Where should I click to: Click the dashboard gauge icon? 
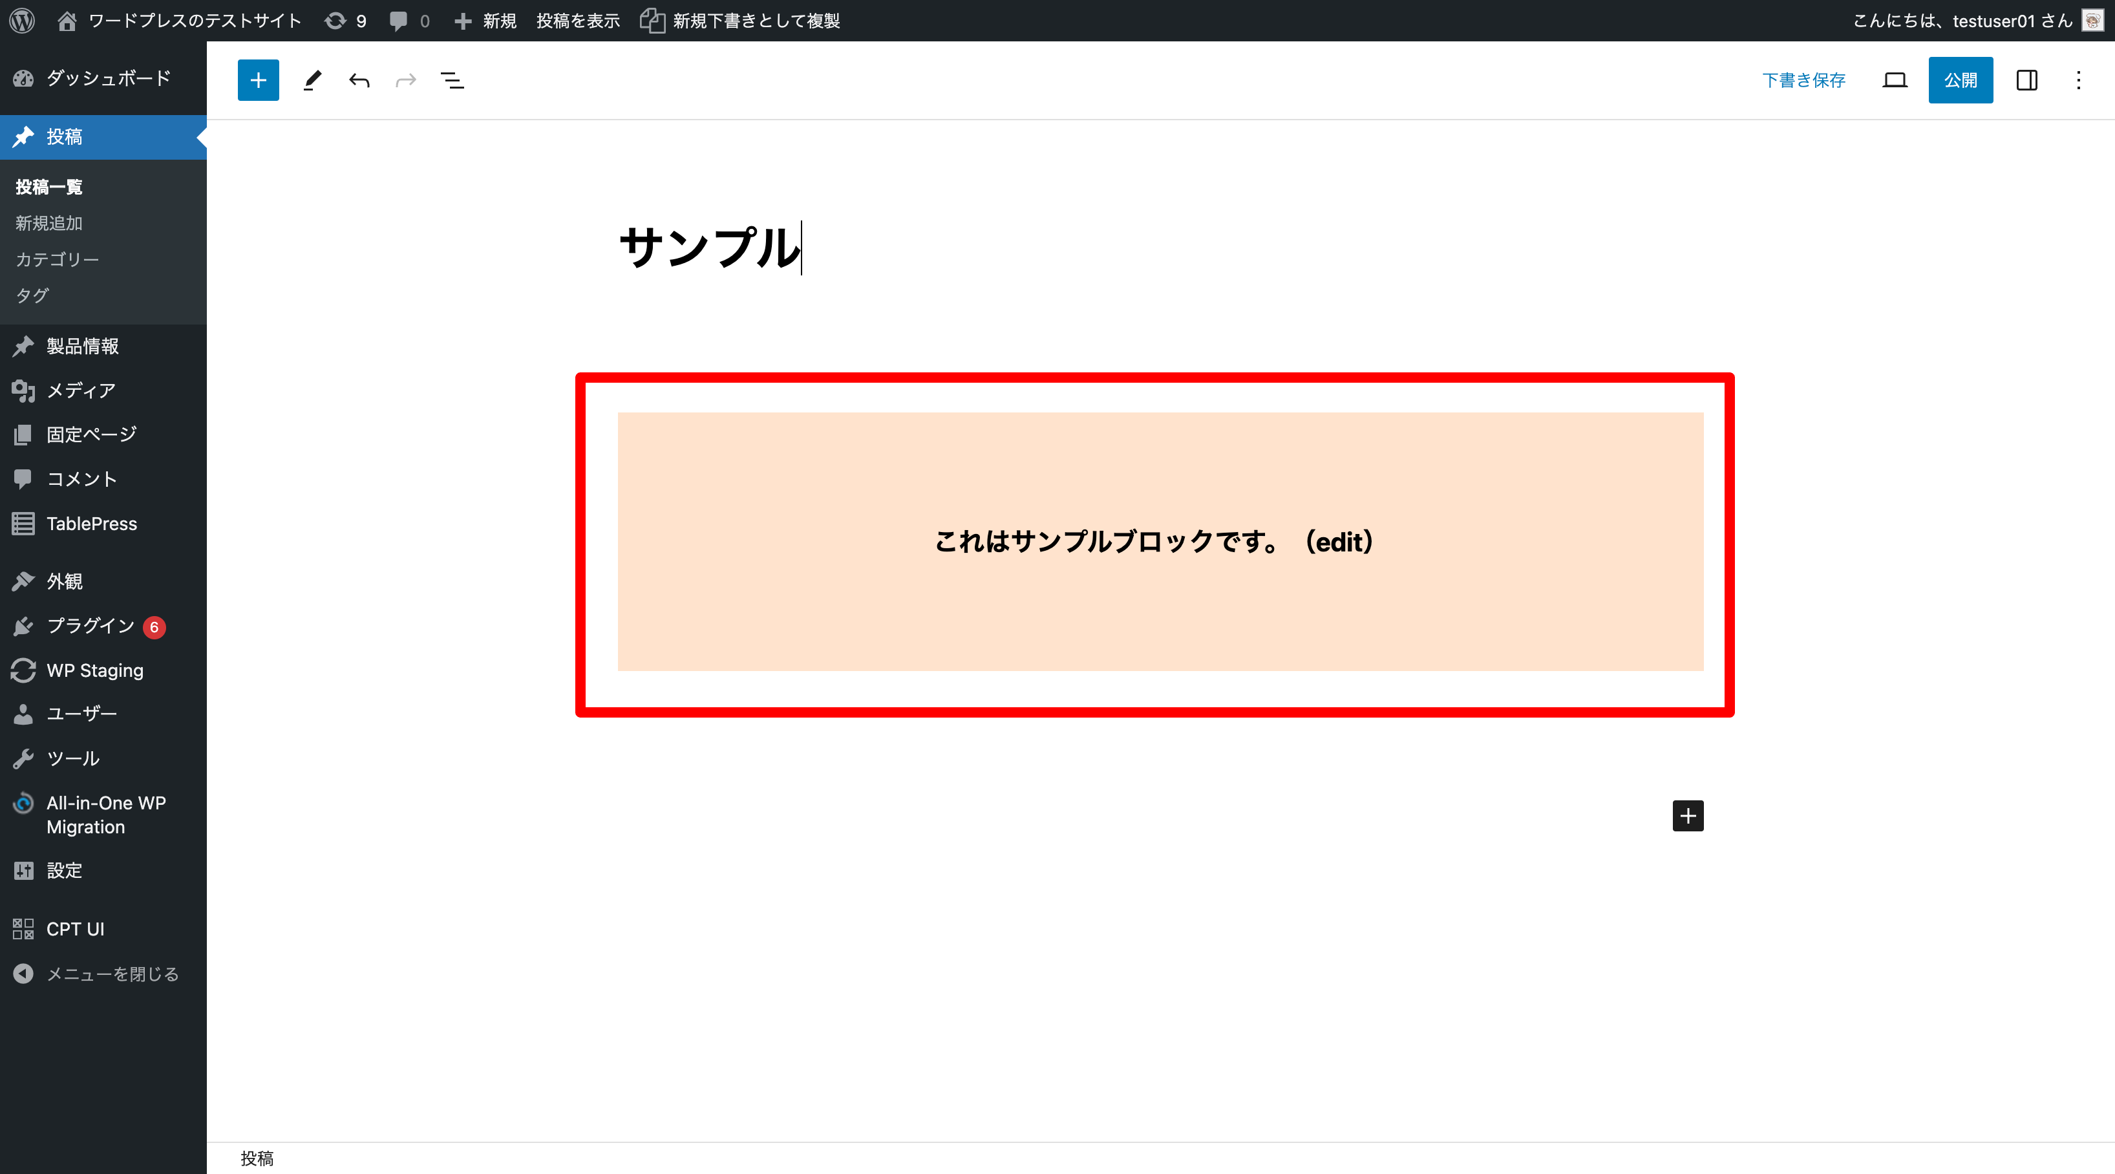23,78
